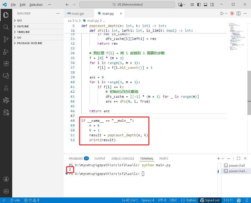Create a new terminal with plus icon
The height and width of the screenshot is (203, 251).
pos(218,158)
